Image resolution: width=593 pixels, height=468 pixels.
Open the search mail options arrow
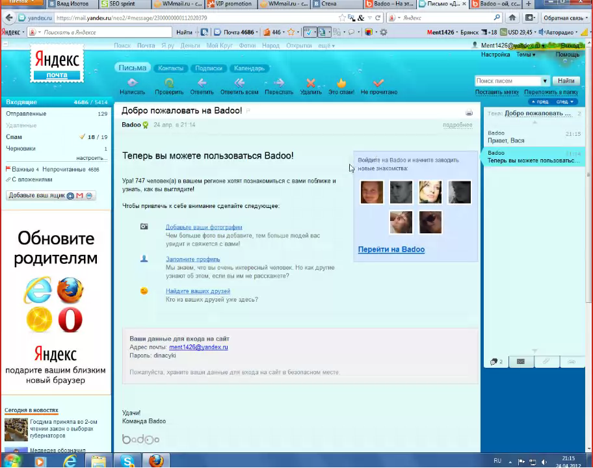click(x=545, y=81)
